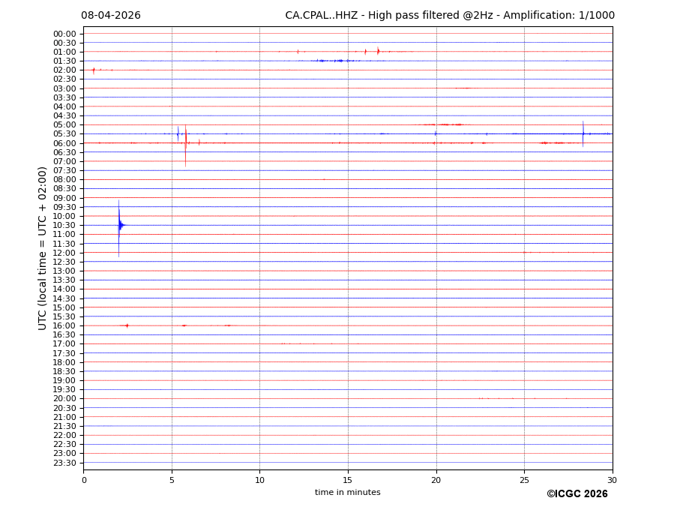Viewport: 695px width, 522px height.
Task: Click the 15 tick on the minutes axis
Action: tap(348, 480)
